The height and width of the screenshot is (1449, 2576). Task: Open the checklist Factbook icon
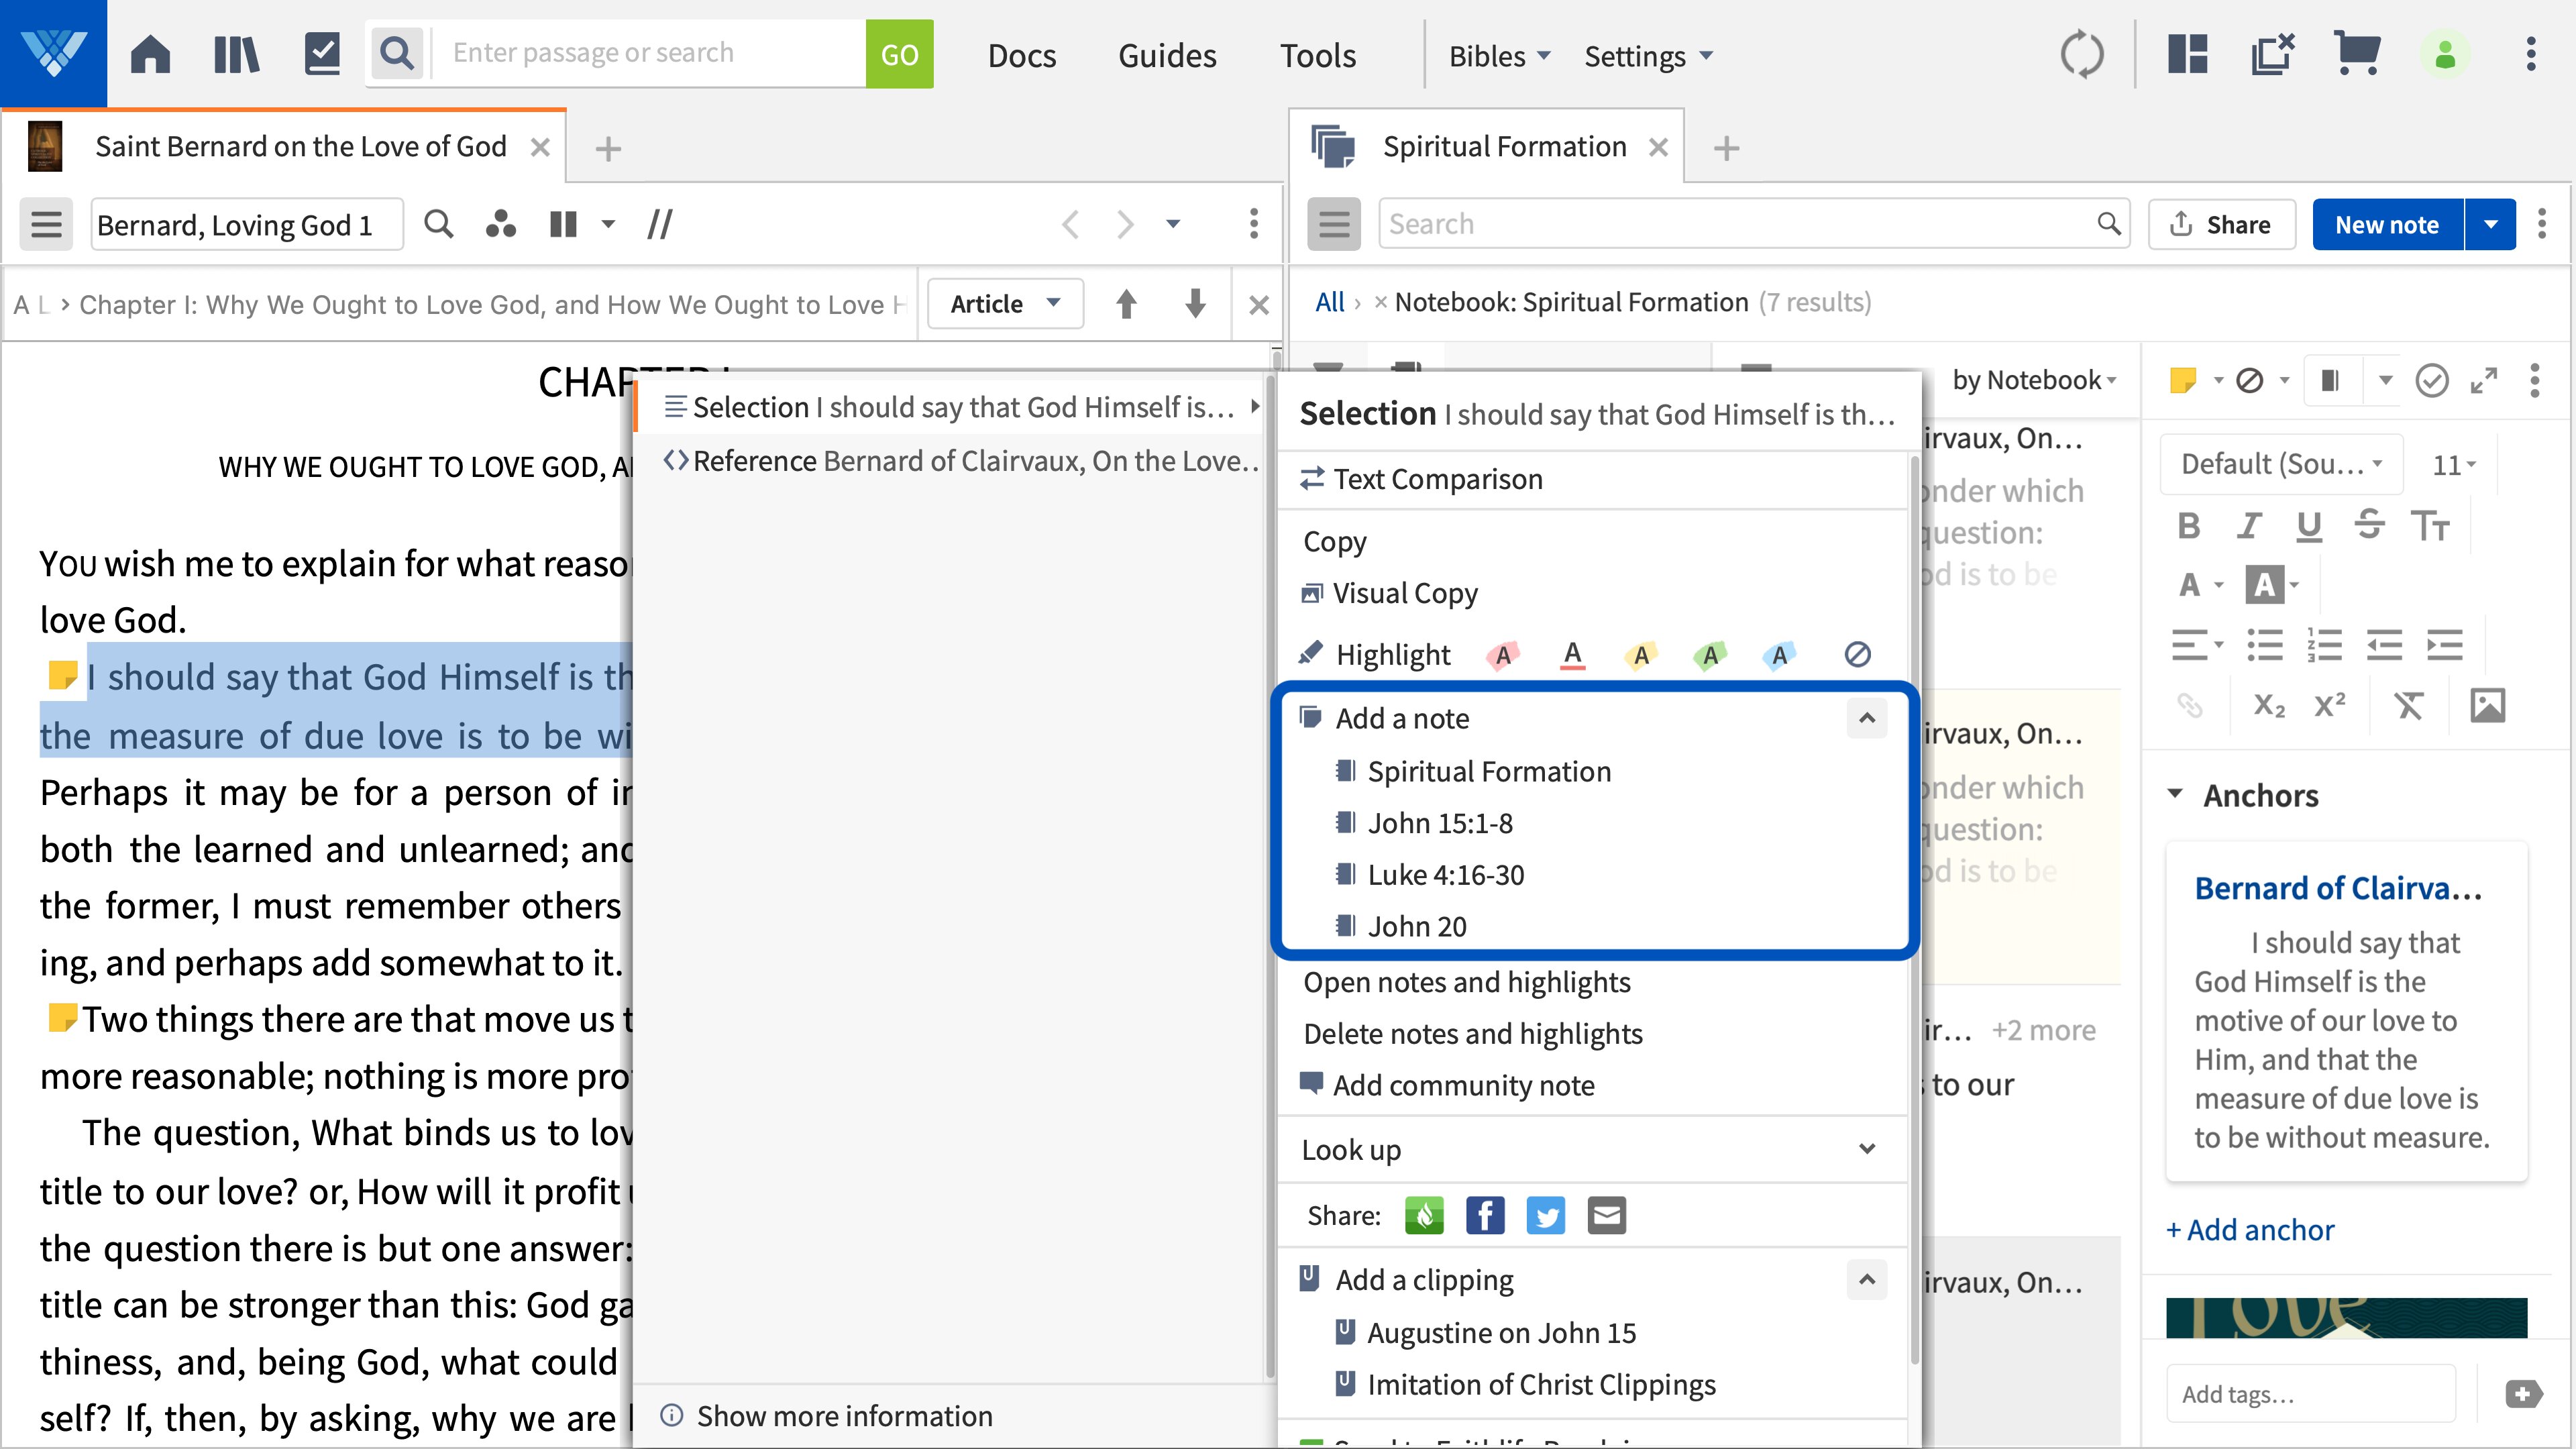pyautogui.click(x=322, y=54)
